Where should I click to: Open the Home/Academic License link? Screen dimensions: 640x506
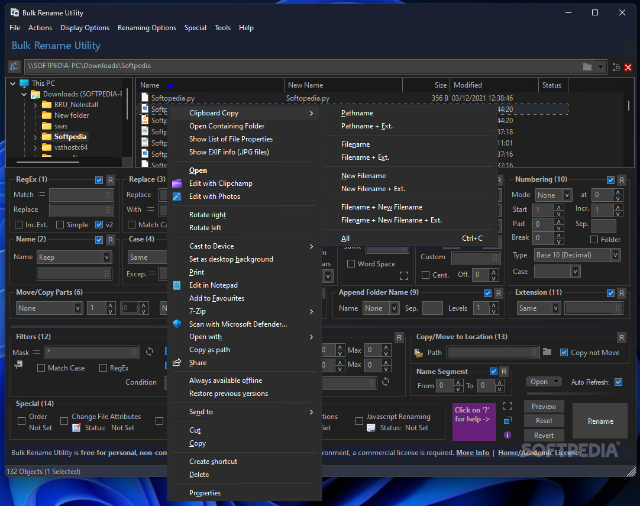(x=538, y=453)
